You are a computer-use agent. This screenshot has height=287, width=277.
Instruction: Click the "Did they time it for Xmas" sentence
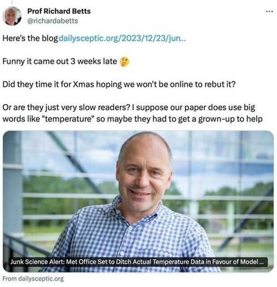coord(119,84)
